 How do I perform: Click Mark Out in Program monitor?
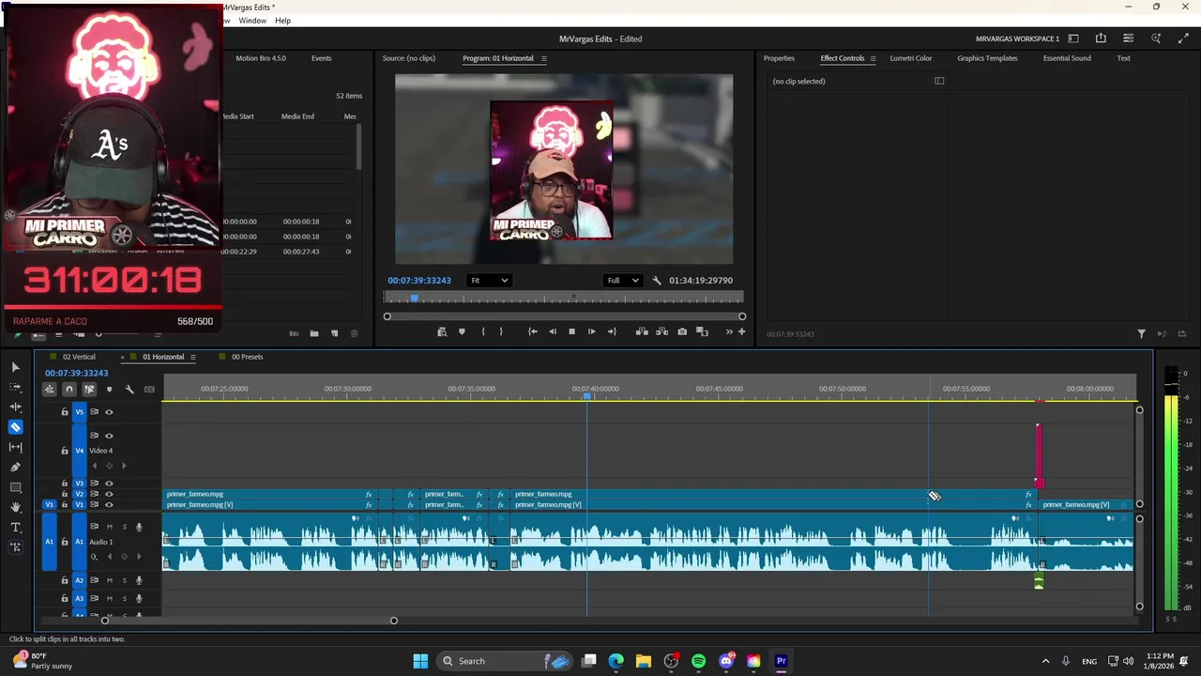tap(501, 331)
